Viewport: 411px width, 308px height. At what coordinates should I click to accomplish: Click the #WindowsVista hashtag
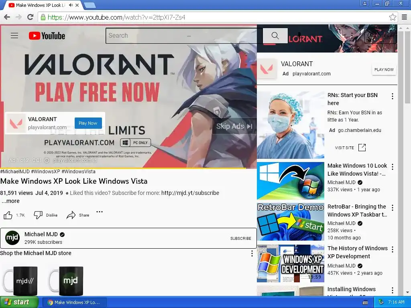click(x=78, y=172)
